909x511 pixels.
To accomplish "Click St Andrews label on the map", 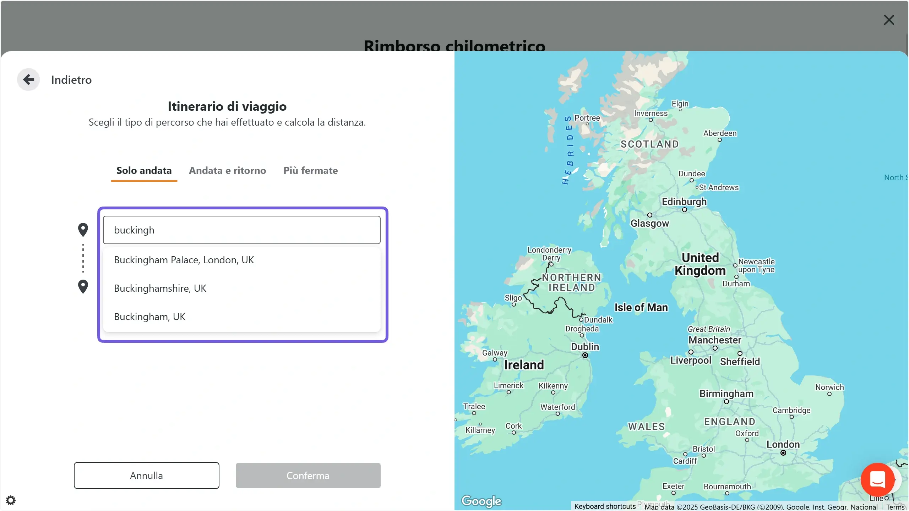I will [718, 187].
